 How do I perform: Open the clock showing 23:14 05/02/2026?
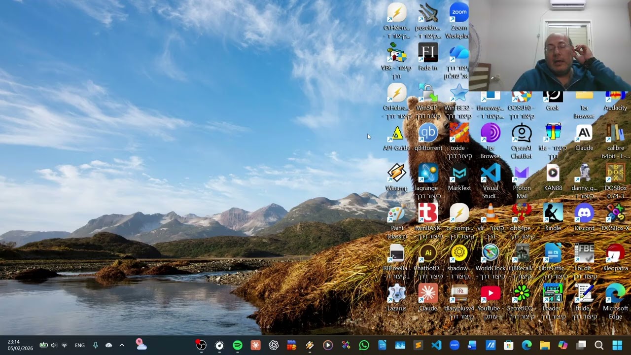point(20,345)
